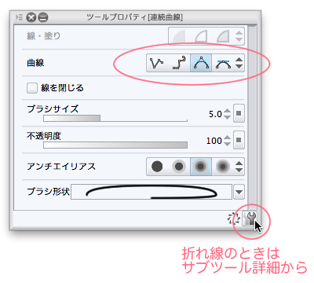Toggle opacity dynamics button
The height and width of the screenshot is (283, 314).
(x=239, y=140)
